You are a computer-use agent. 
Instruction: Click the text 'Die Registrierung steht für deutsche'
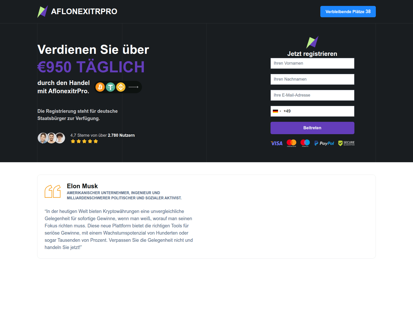(77, 111)
